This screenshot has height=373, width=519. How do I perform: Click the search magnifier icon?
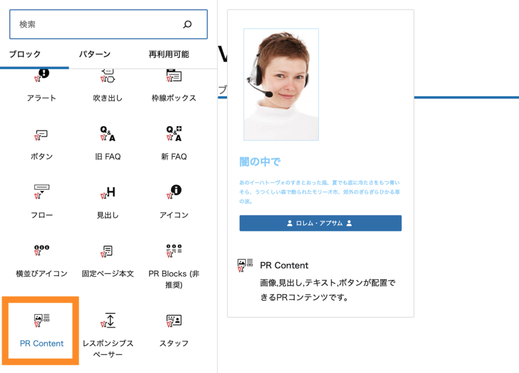(x=188, y=24)
